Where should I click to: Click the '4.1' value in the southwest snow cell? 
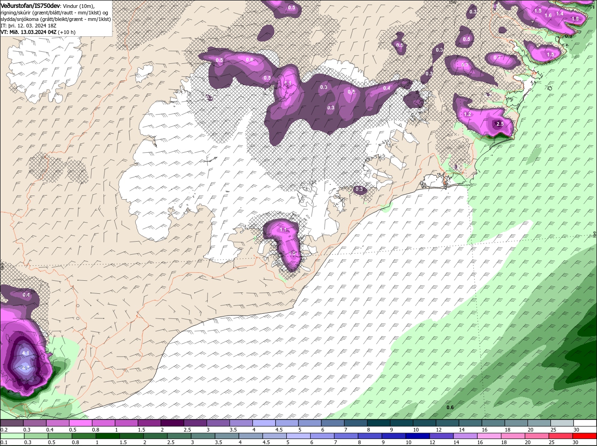click(26, 353)
